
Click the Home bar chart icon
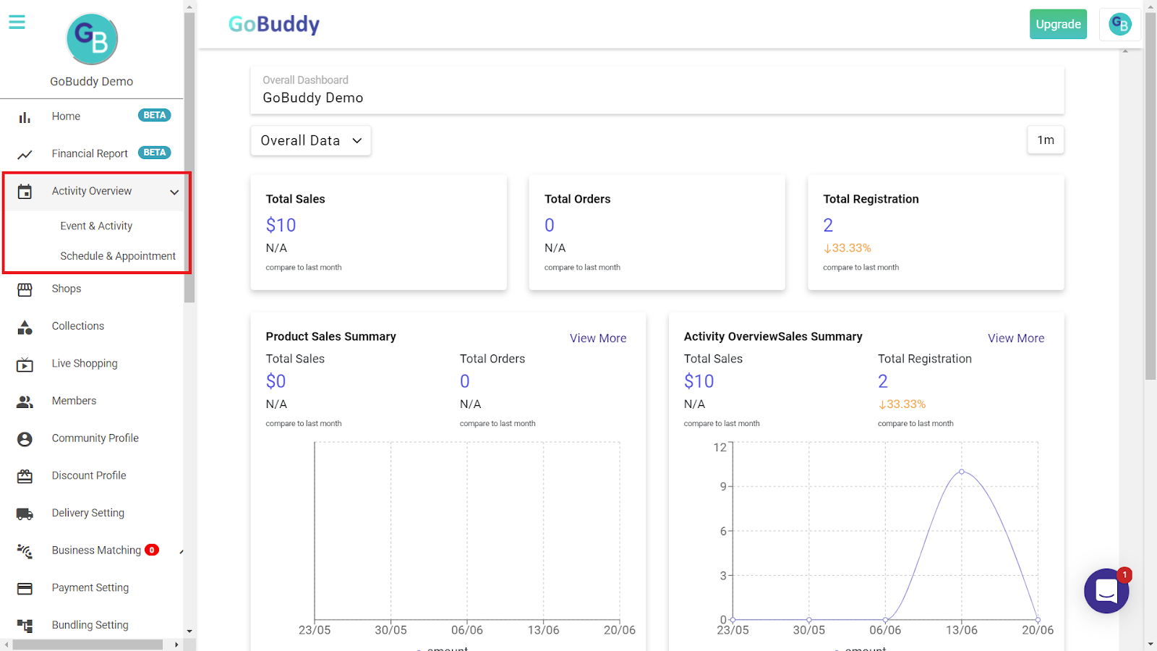pos(25,117)
